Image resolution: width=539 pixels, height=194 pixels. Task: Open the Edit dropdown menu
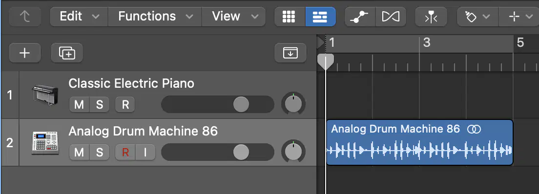pos(79,17)
